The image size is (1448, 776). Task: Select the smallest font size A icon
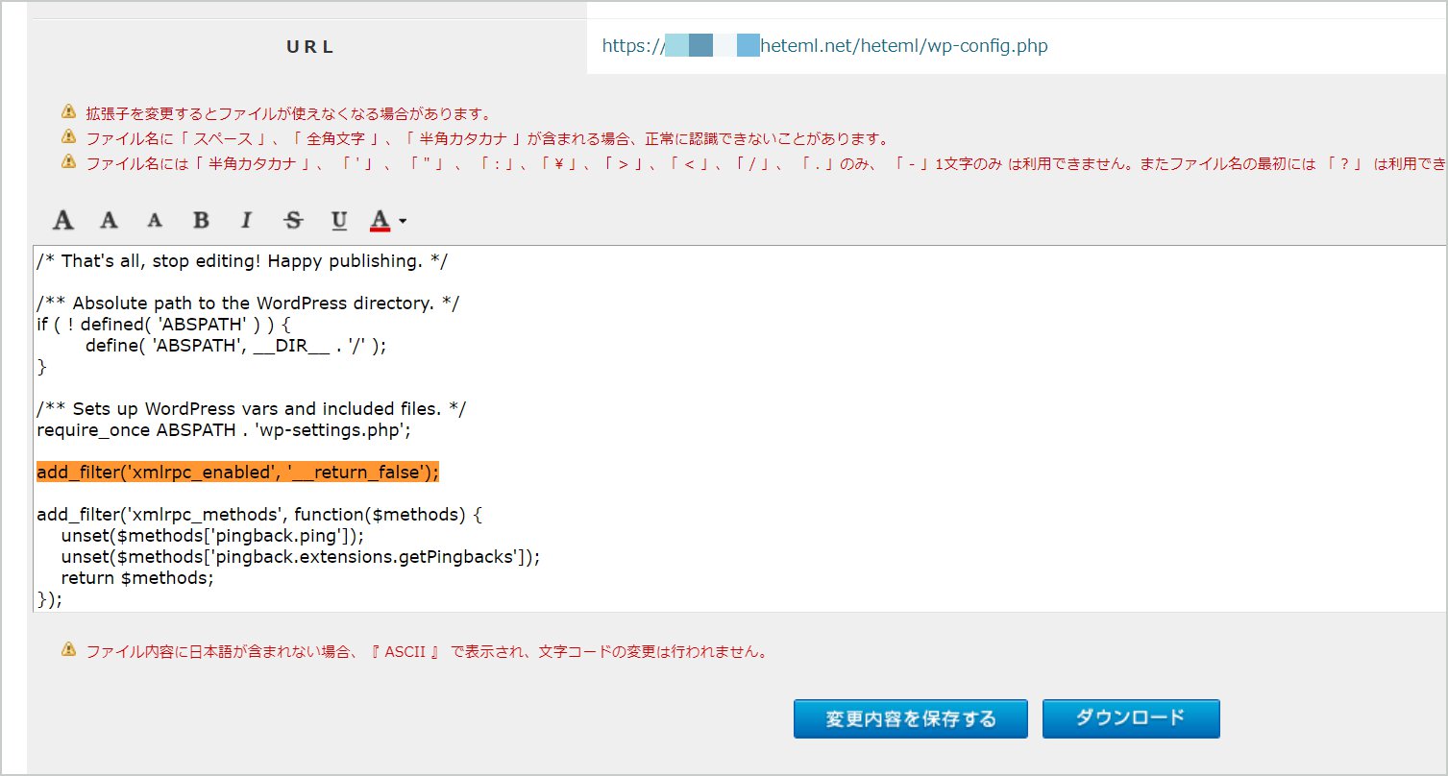[155, 221]
